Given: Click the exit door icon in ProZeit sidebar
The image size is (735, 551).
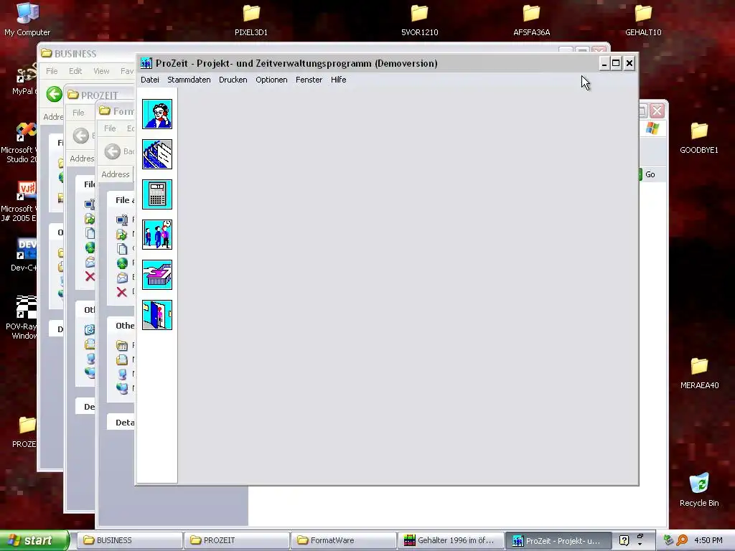Looking at the screenshot, I should (157, 315).
